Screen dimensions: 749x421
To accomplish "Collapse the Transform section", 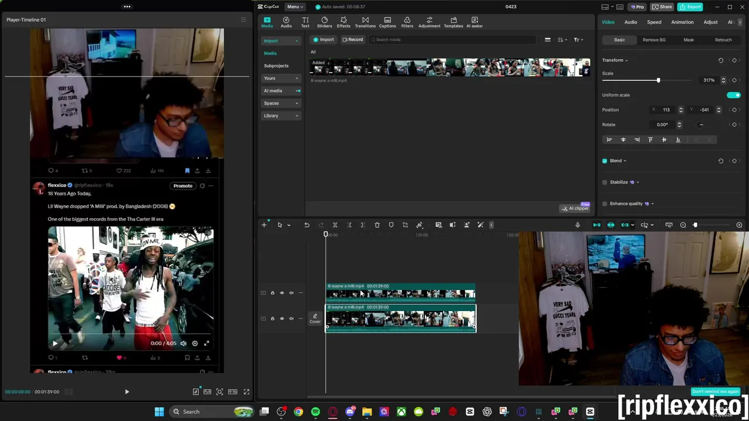I will pos(626,60).
